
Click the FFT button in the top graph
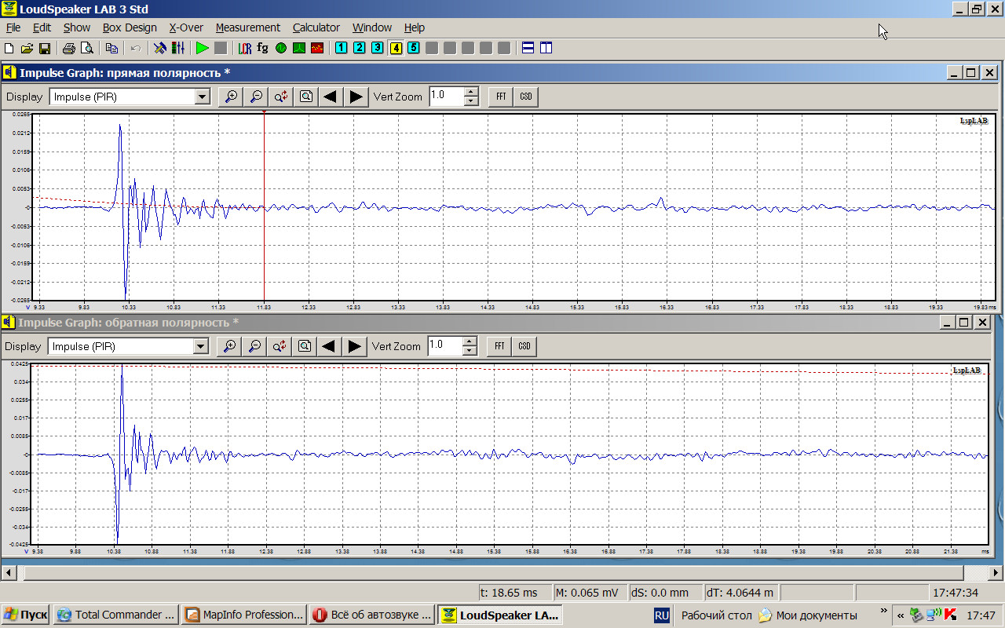(500, 97)
